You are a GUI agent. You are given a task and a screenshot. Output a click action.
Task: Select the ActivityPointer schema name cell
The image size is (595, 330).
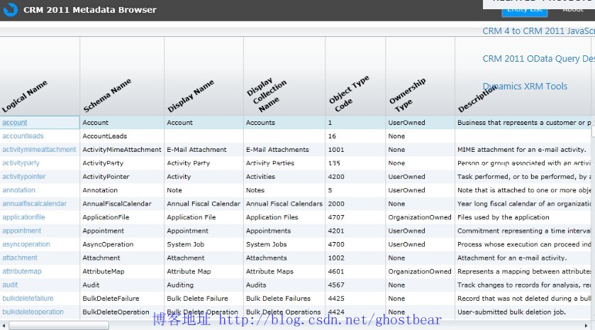coord(122,177)
